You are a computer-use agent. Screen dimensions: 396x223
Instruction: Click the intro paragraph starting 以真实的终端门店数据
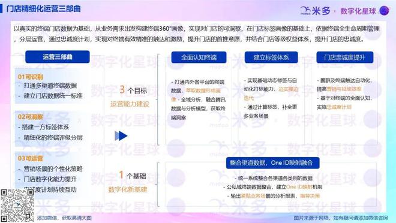(196, 34)
